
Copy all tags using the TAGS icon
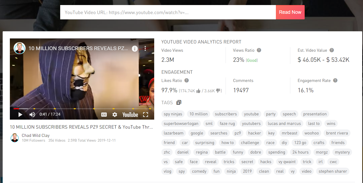[179, 103]
